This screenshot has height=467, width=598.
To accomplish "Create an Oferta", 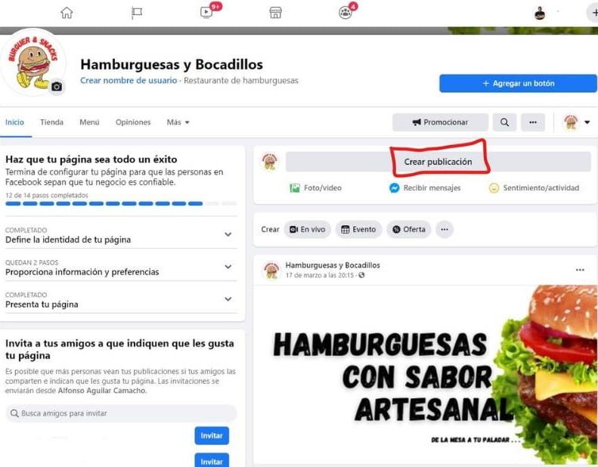I will tap(408, 230).
